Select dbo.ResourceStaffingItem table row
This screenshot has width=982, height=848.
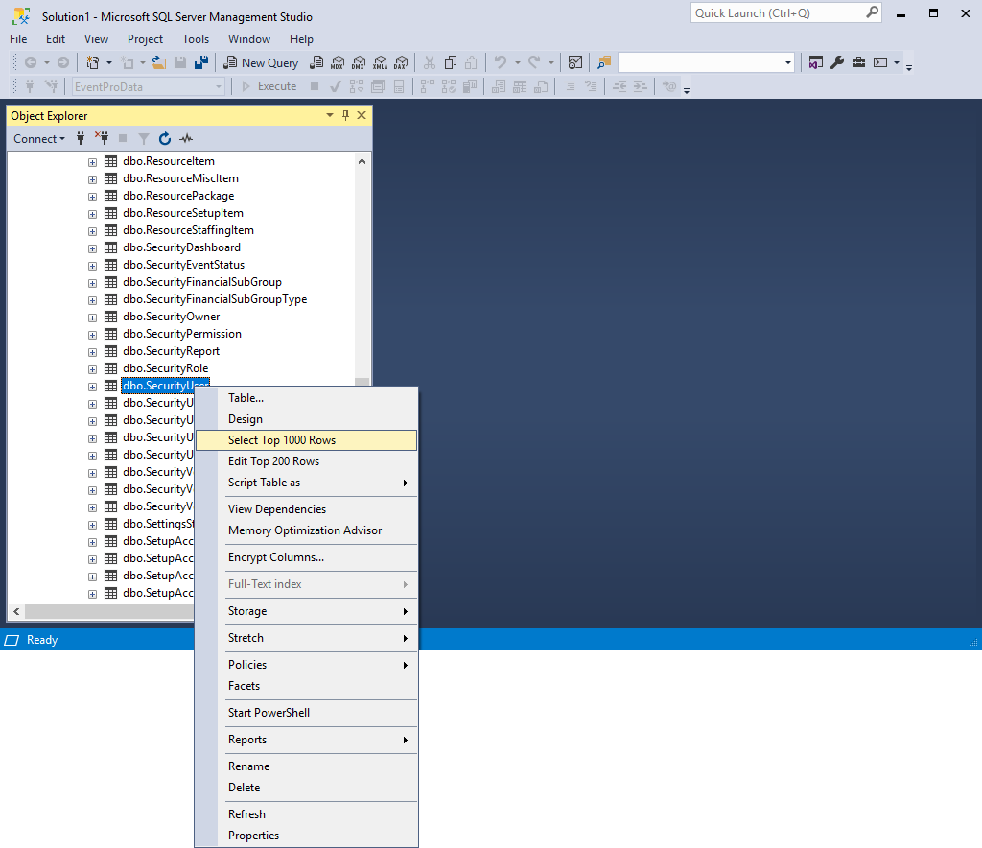click(189, 230)
